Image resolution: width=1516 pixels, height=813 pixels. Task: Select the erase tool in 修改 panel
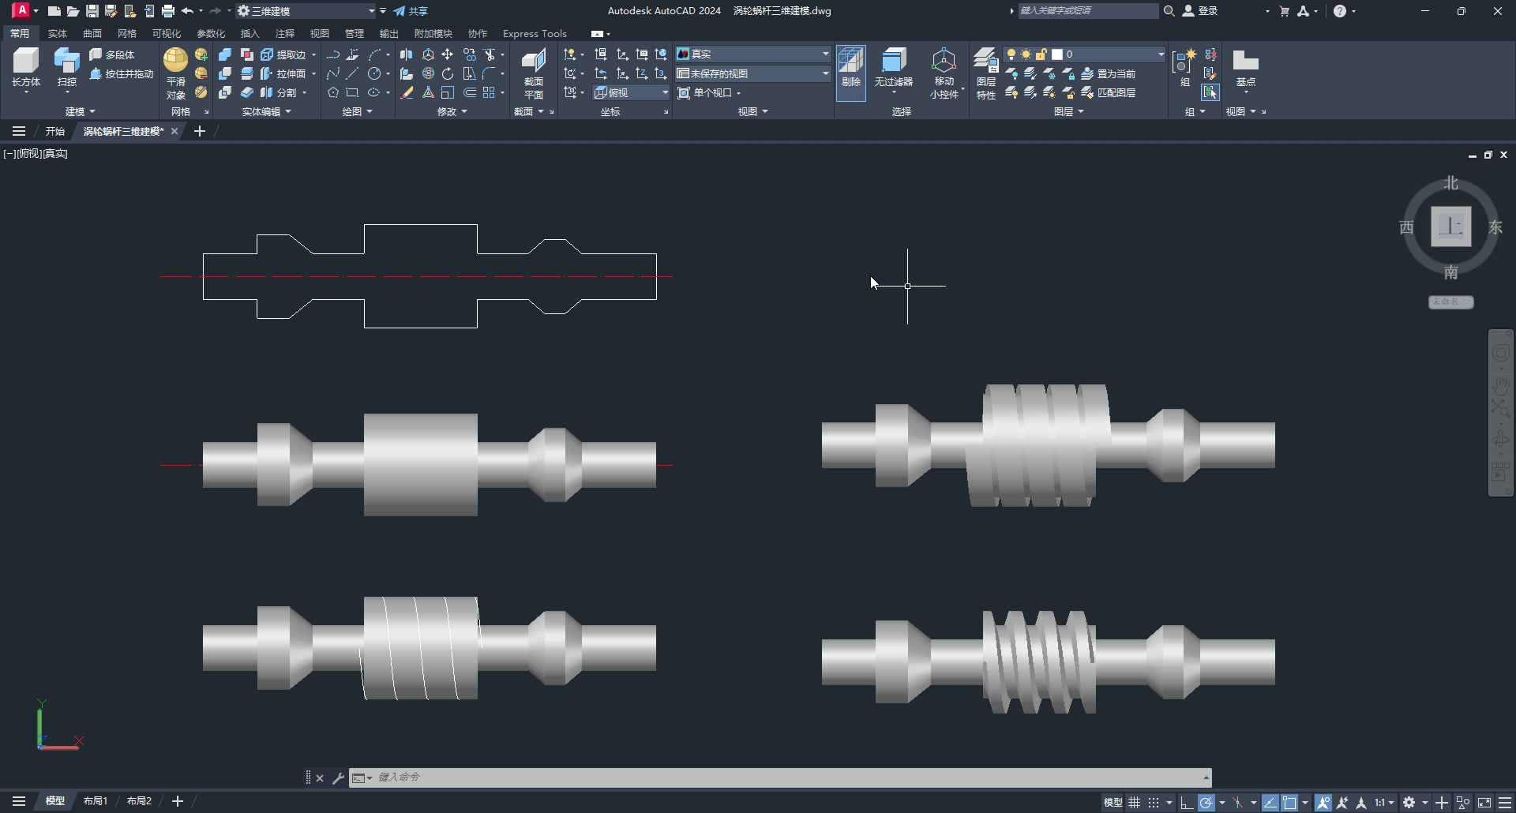click(407, 92)
